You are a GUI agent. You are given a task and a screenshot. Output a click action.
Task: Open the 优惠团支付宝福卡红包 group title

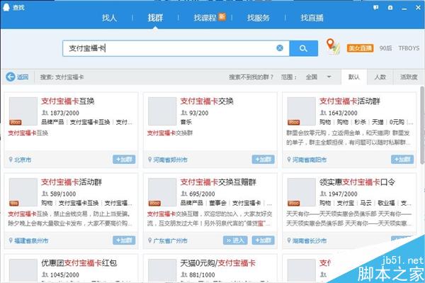[79, 263]
